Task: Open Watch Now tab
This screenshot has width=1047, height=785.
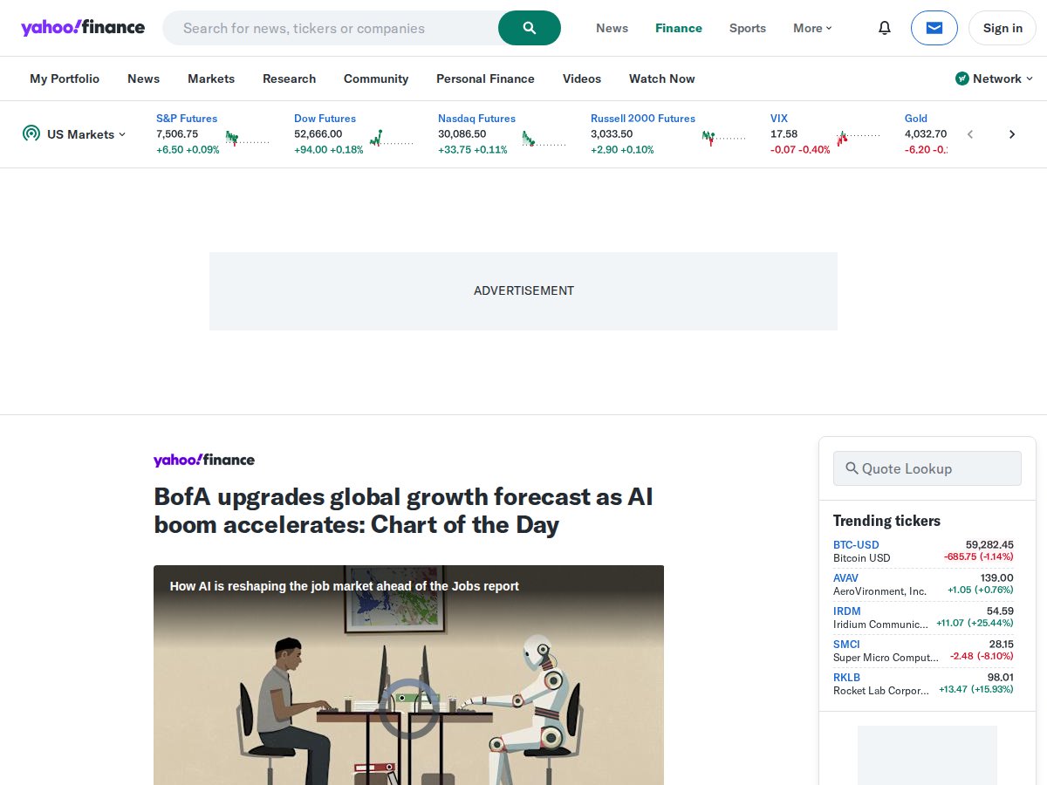Action: (x=662, y=78)
